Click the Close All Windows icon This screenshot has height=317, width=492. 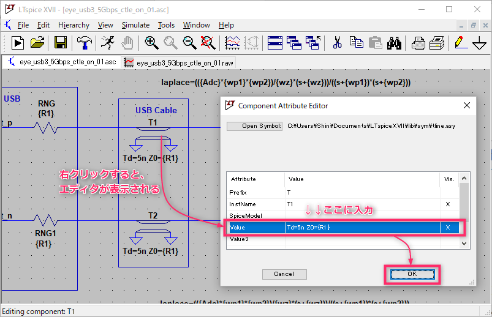pyautogui.click(x=313, y=43)
